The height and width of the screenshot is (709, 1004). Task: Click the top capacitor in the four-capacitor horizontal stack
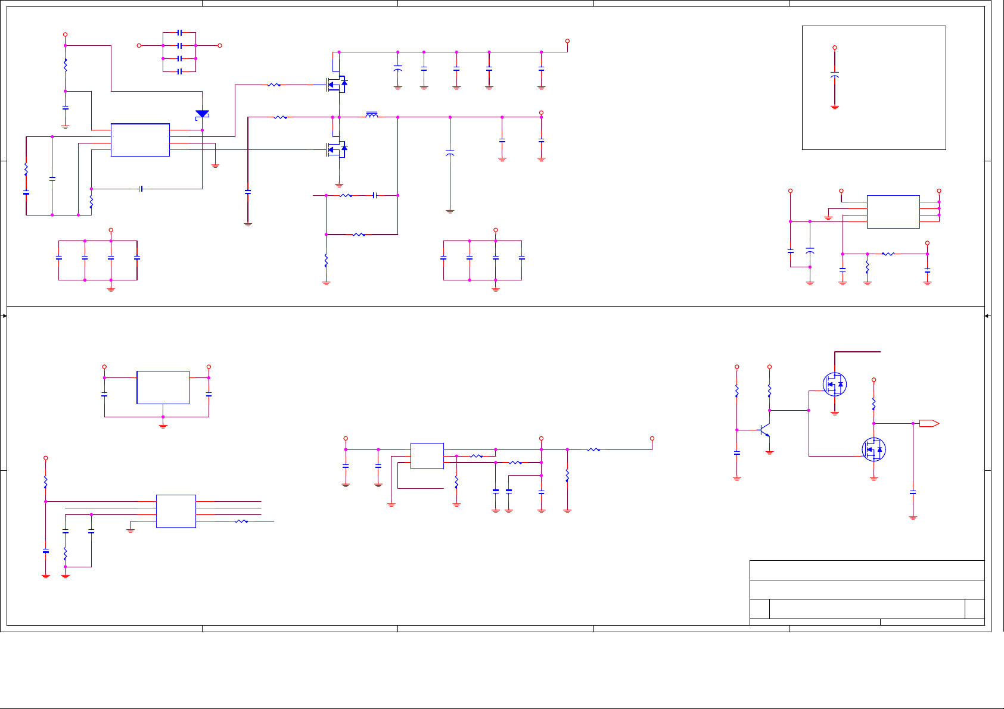tap(179, 33)
